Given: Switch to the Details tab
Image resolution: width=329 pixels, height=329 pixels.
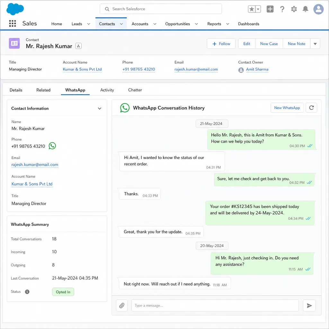Looking at the screenshot, I should click(16, 90).
